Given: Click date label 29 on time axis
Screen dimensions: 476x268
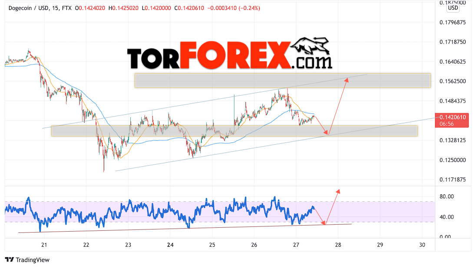Looking at the screenshot, I should point(380,245).
